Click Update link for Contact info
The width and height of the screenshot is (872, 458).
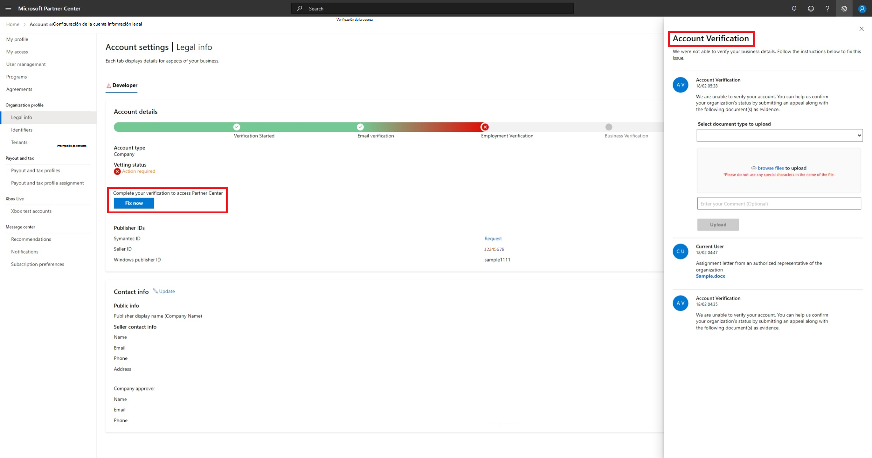click(167, 291)
